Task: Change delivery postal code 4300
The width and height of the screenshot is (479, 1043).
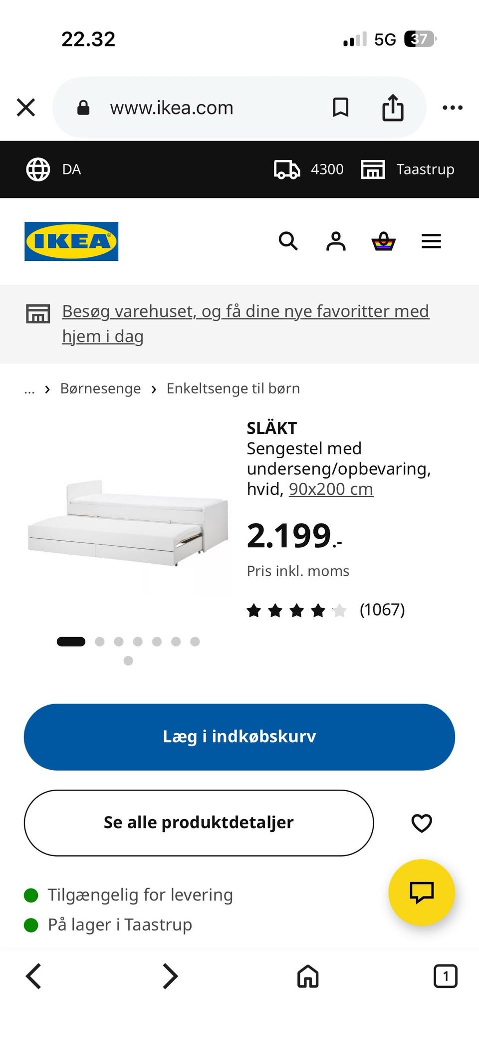Action: point(309,169)
